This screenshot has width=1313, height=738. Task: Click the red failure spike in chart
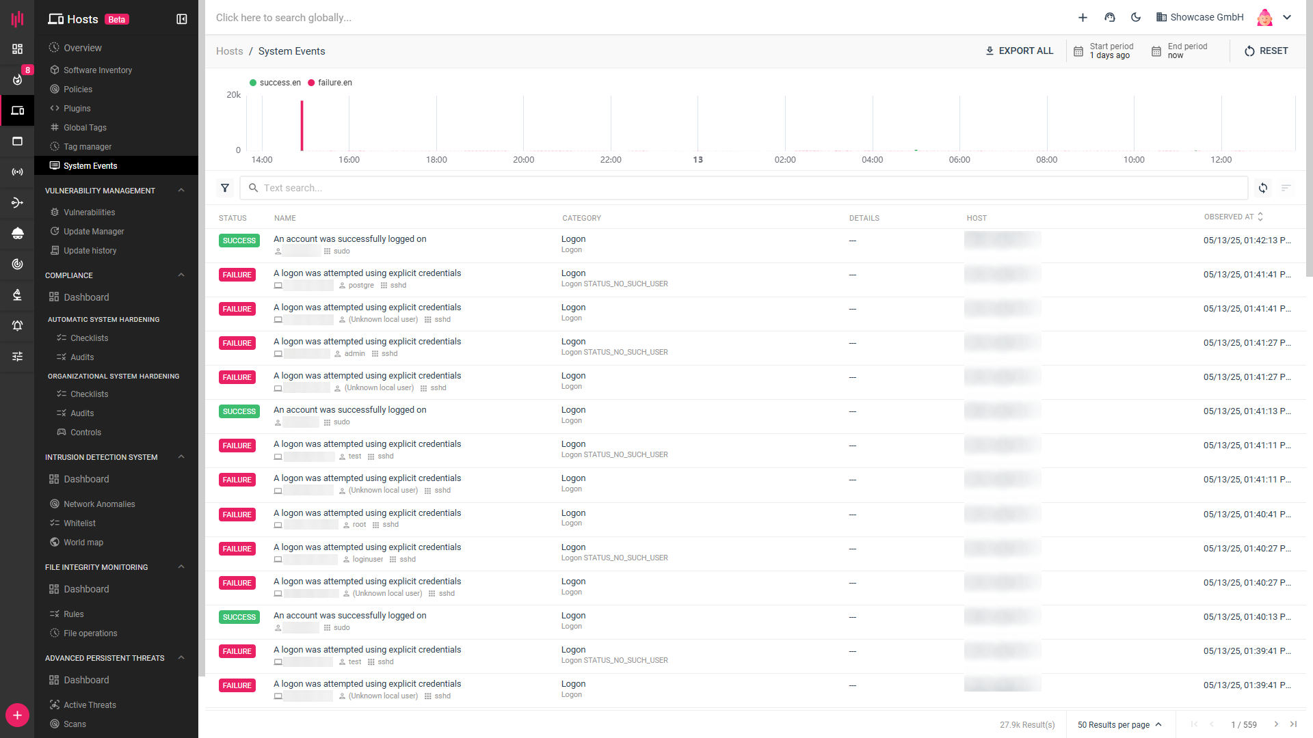(302, 126)
